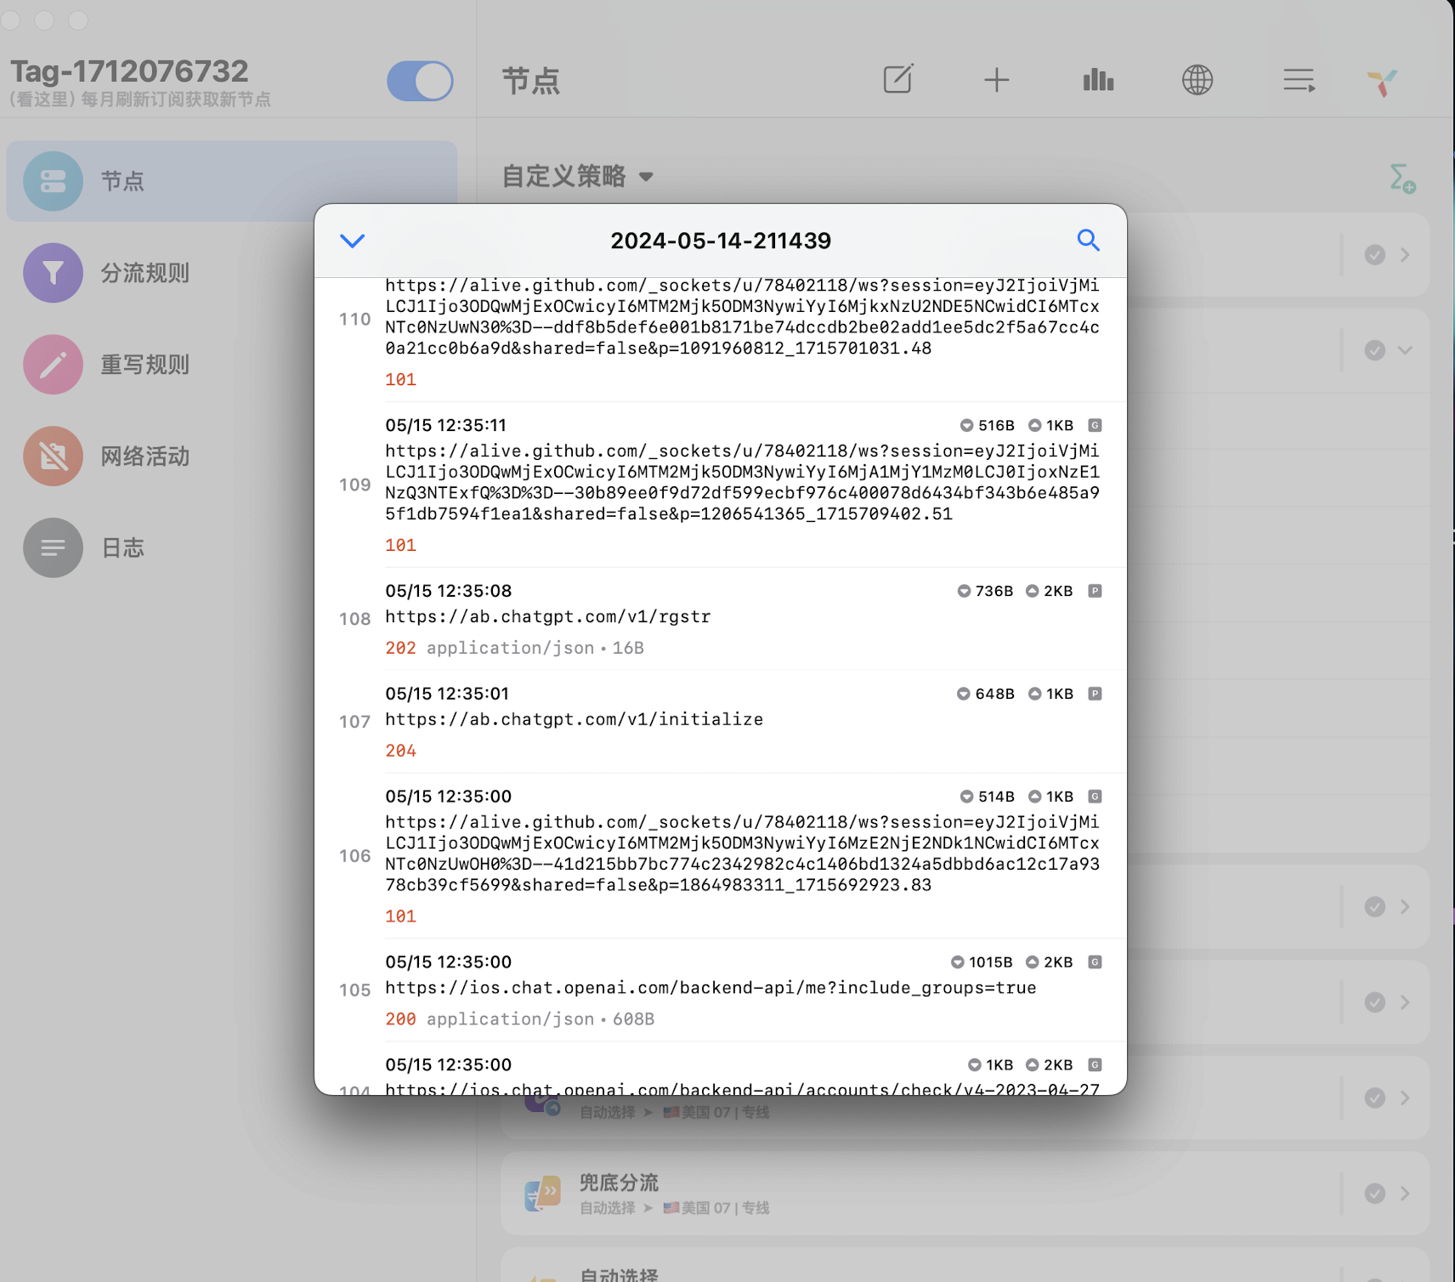This screenshot has width=1455, height=1282.
Task: Click the plus icon to add item
Action: pyautogui.click(x=996, y=80)
